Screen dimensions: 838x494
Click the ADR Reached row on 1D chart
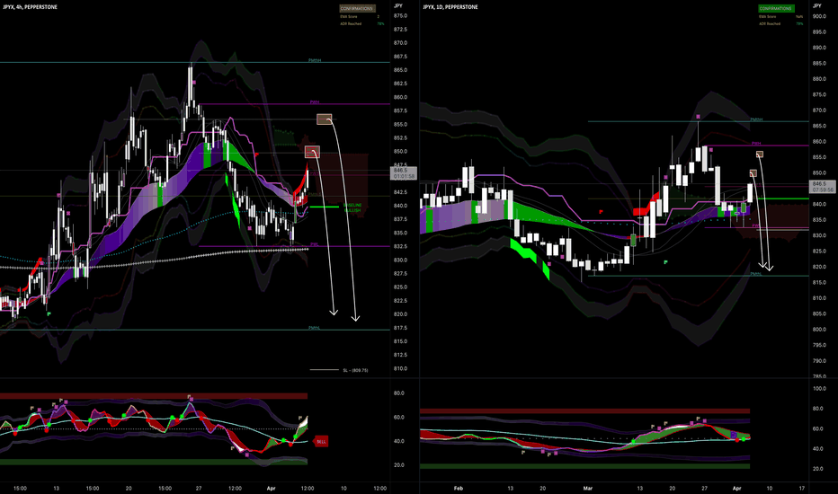pyautogui.click(x=780, y=23)
